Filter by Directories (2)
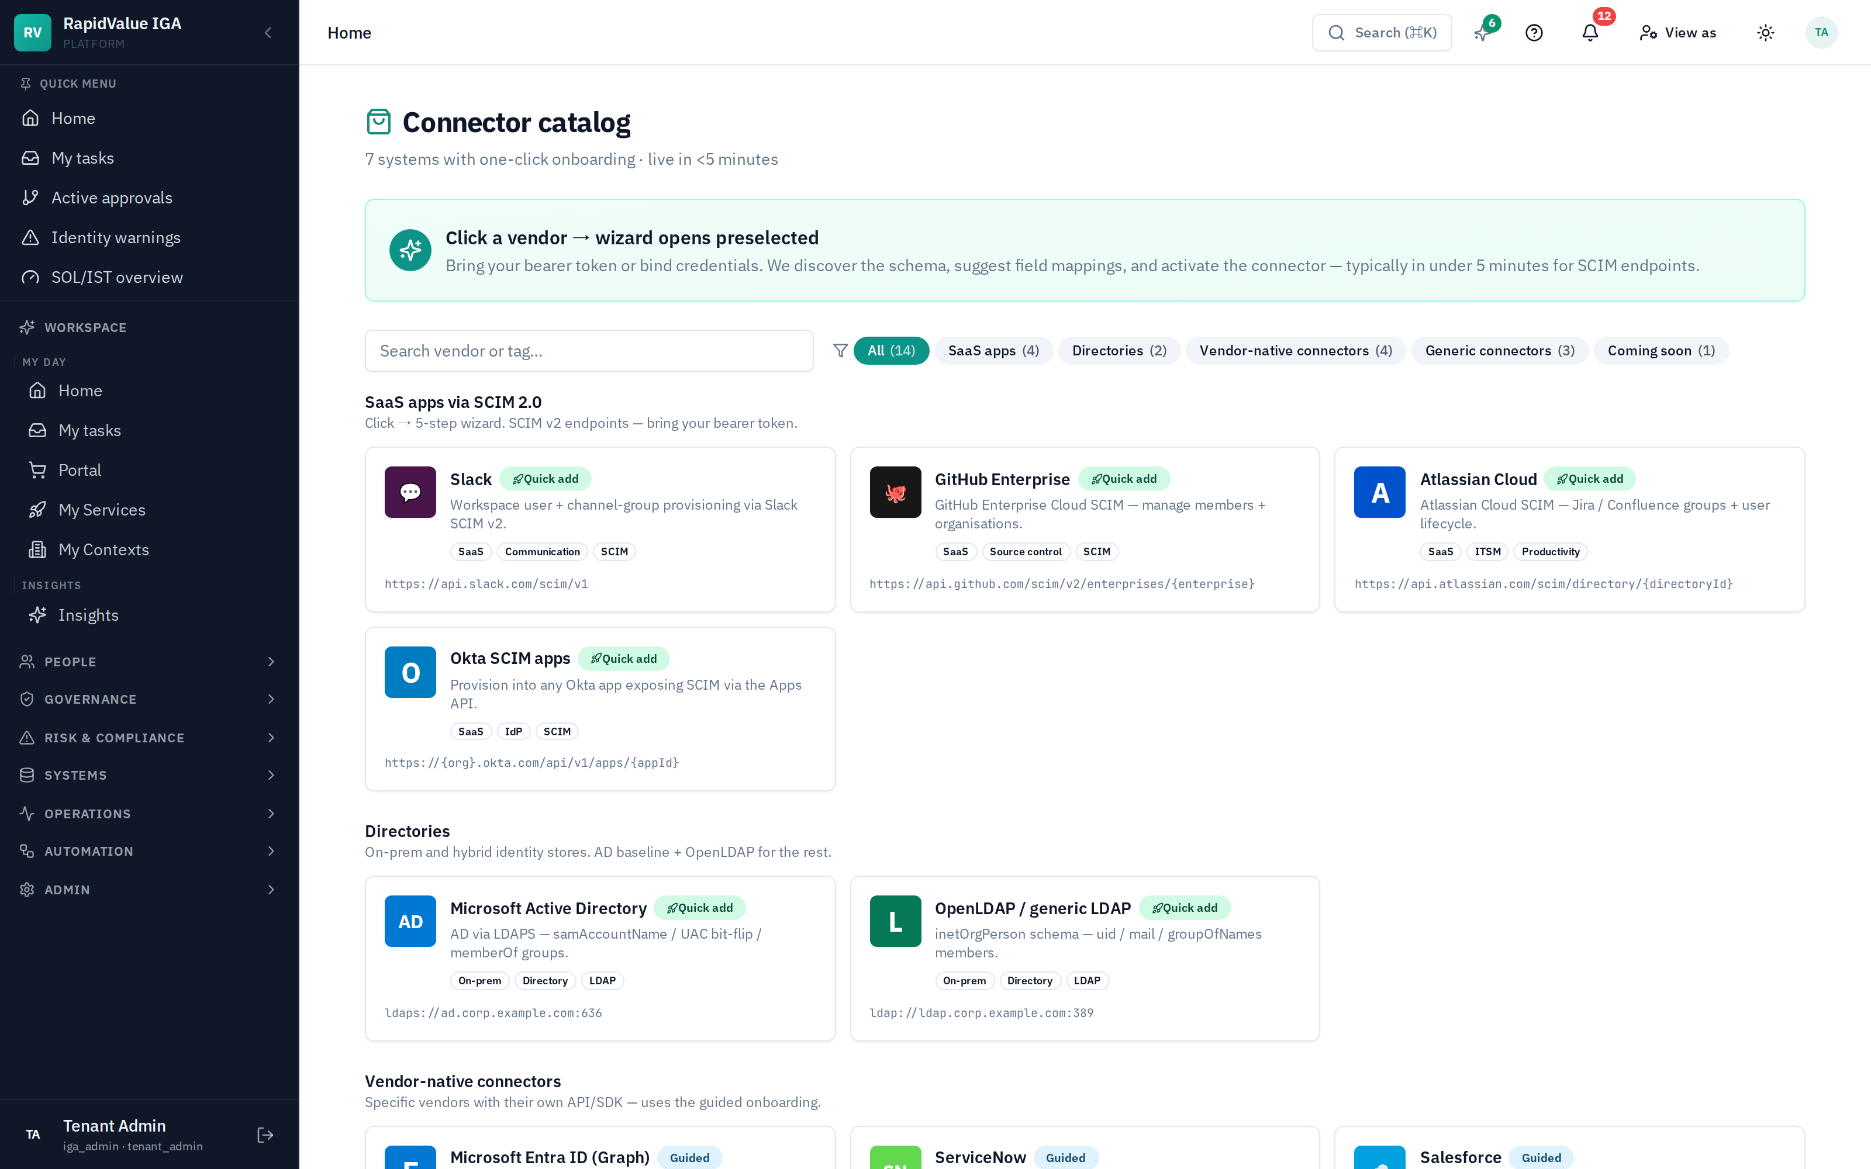Viewport: 1871px width, 1169px height. (x=1119, y=350)
